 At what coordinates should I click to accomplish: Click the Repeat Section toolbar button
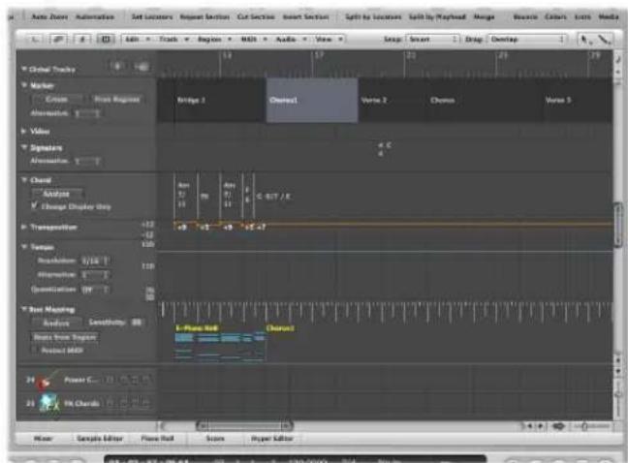(x=204, y=16)
